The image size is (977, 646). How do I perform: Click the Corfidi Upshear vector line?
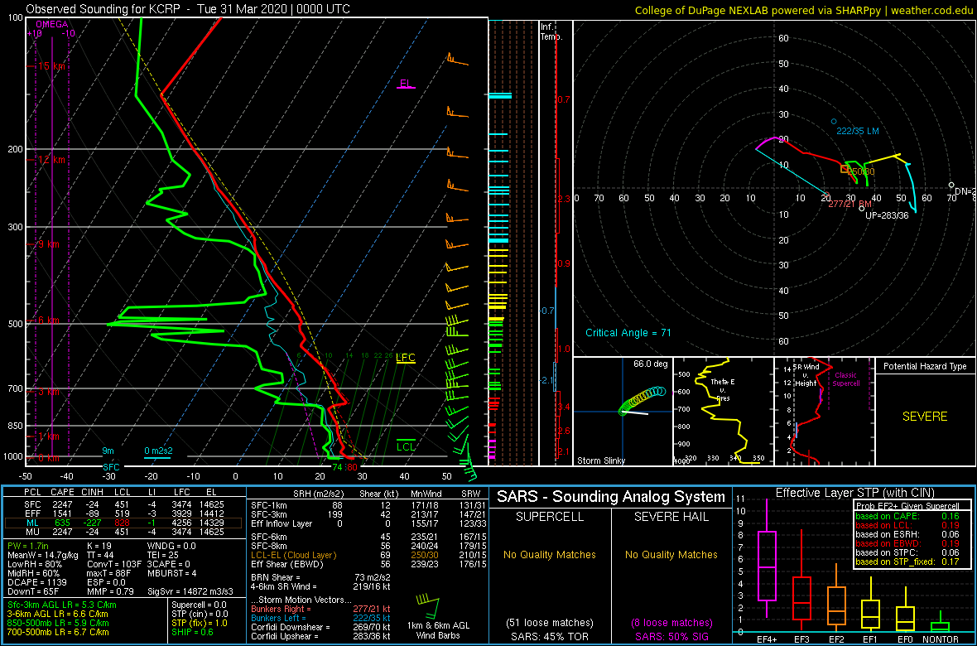tap(321, 636)
